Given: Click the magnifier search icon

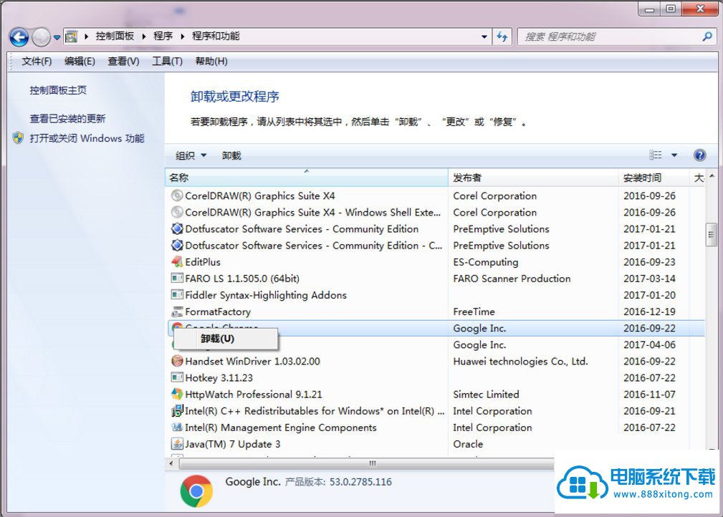Looking at the screenshot, I should coord(707,37).
